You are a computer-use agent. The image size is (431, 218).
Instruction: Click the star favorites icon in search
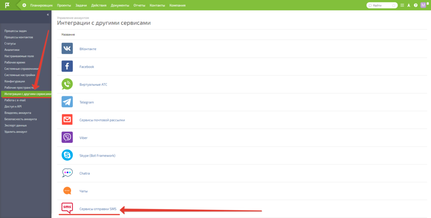tap(394, 5)
